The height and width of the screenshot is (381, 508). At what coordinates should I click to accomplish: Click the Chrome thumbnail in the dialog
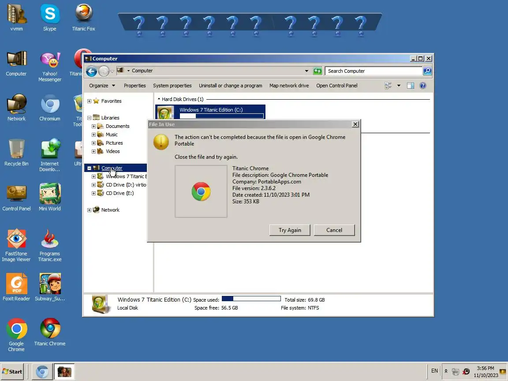(x=201, y=191)
